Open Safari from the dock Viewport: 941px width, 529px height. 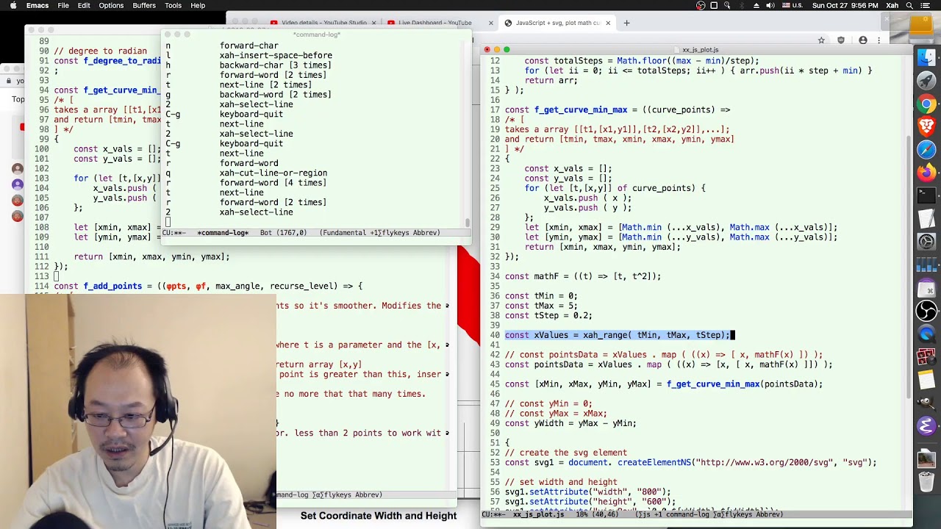point(926,149)
